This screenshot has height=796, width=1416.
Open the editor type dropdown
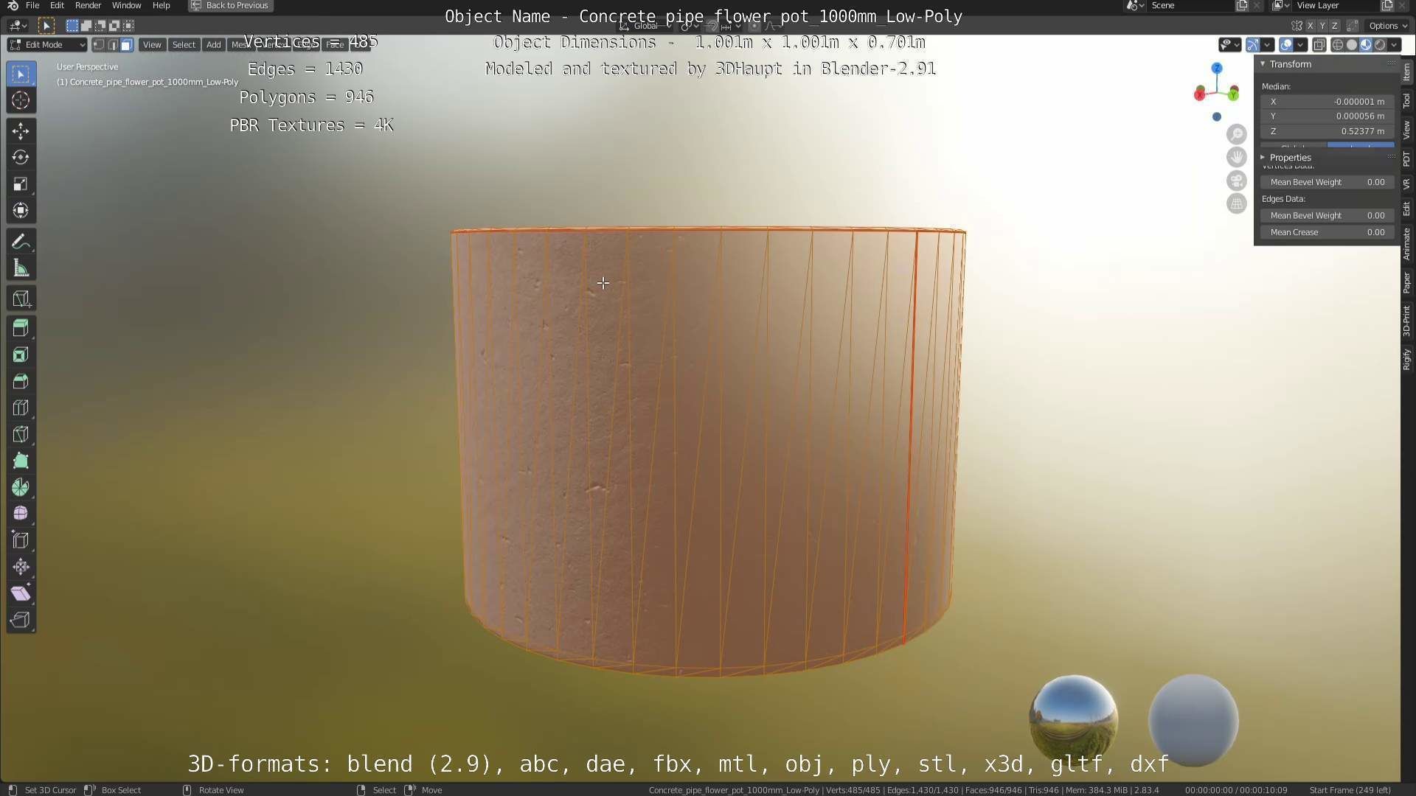pyautogui.click(x=18, y=26)
